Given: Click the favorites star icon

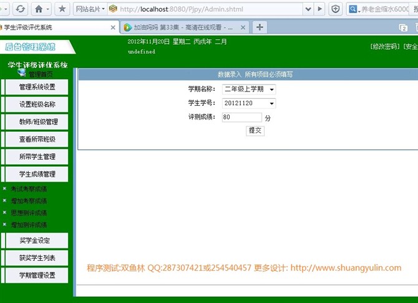Looking at the screenshot, I should pyautogui.click(x=62, y=9).
